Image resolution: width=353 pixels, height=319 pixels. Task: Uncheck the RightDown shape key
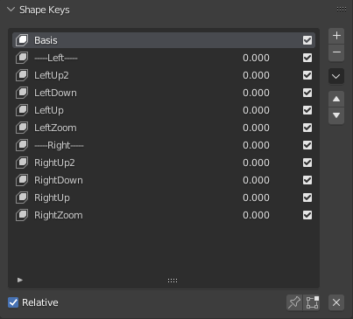307,180
